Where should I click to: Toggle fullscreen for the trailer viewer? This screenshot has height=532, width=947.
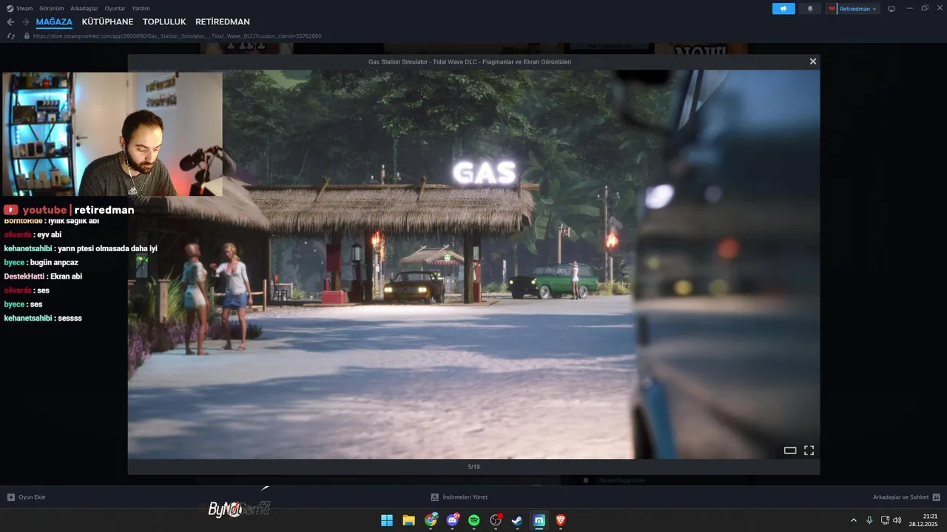(809, 450)
